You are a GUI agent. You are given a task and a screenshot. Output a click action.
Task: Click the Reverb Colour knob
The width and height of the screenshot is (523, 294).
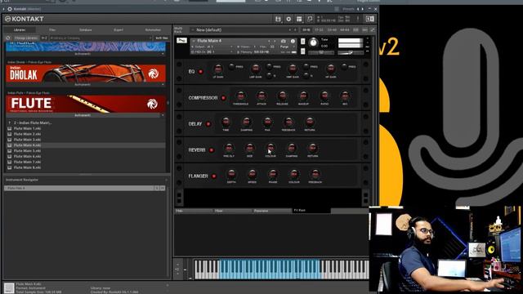pos(270,148)
